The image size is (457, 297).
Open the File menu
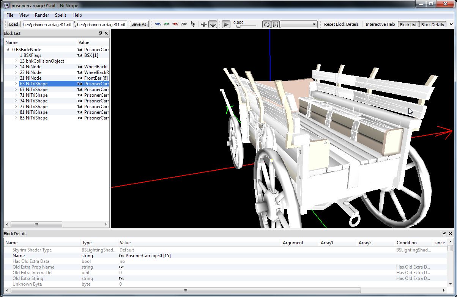(10, 15)
